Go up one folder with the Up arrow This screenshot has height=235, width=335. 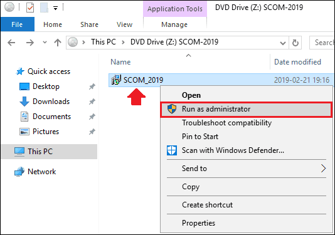pyautogui.click(x=58, y=43)
